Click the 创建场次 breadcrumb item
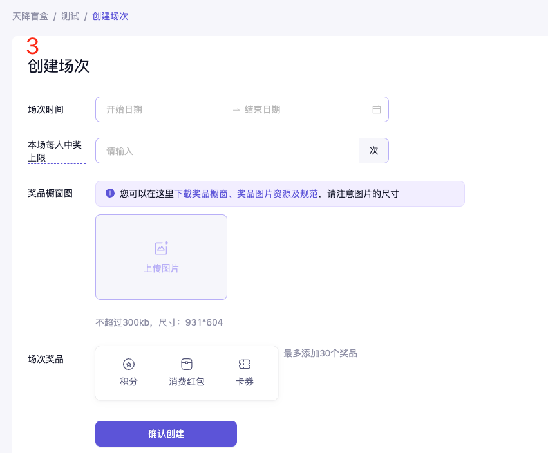548x453 pixels. point(110,16)
